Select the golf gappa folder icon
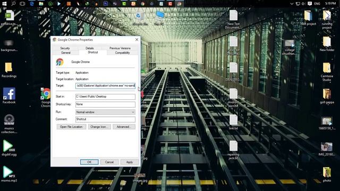This screenshot has height=191, width=340. 327,96
